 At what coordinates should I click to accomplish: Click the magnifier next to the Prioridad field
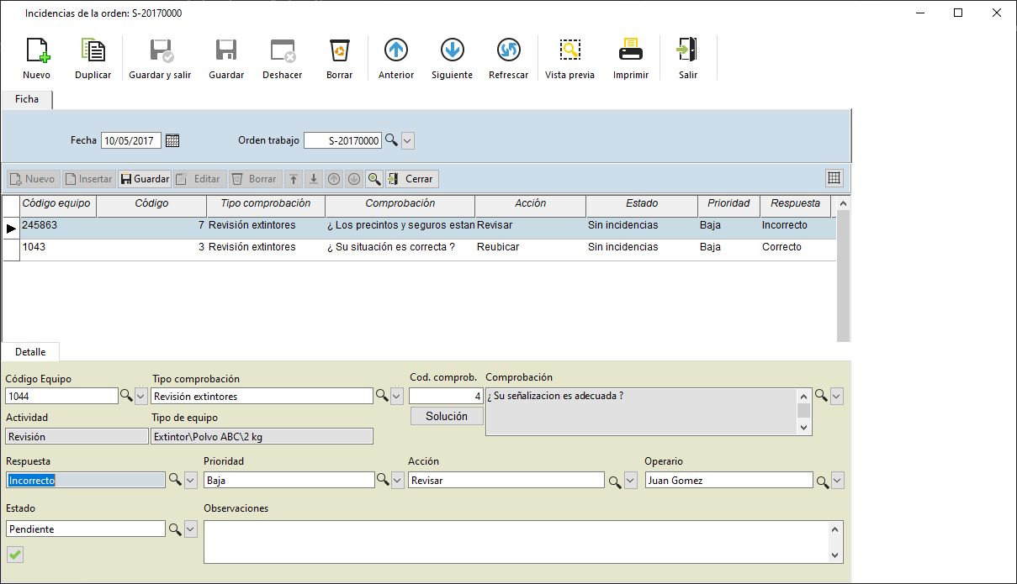tap(382, 480)
